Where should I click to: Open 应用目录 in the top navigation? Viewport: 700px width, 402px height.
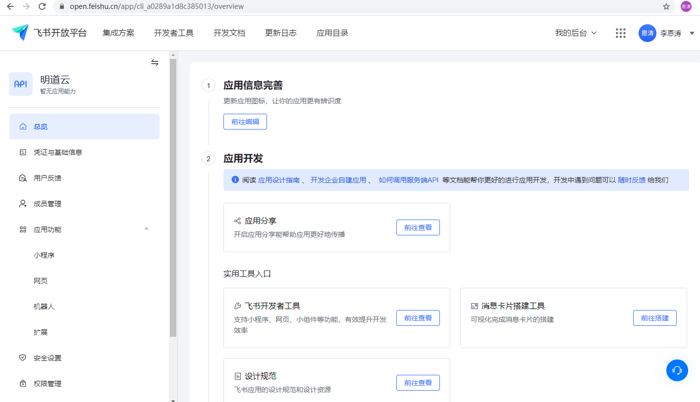(332, 33)
